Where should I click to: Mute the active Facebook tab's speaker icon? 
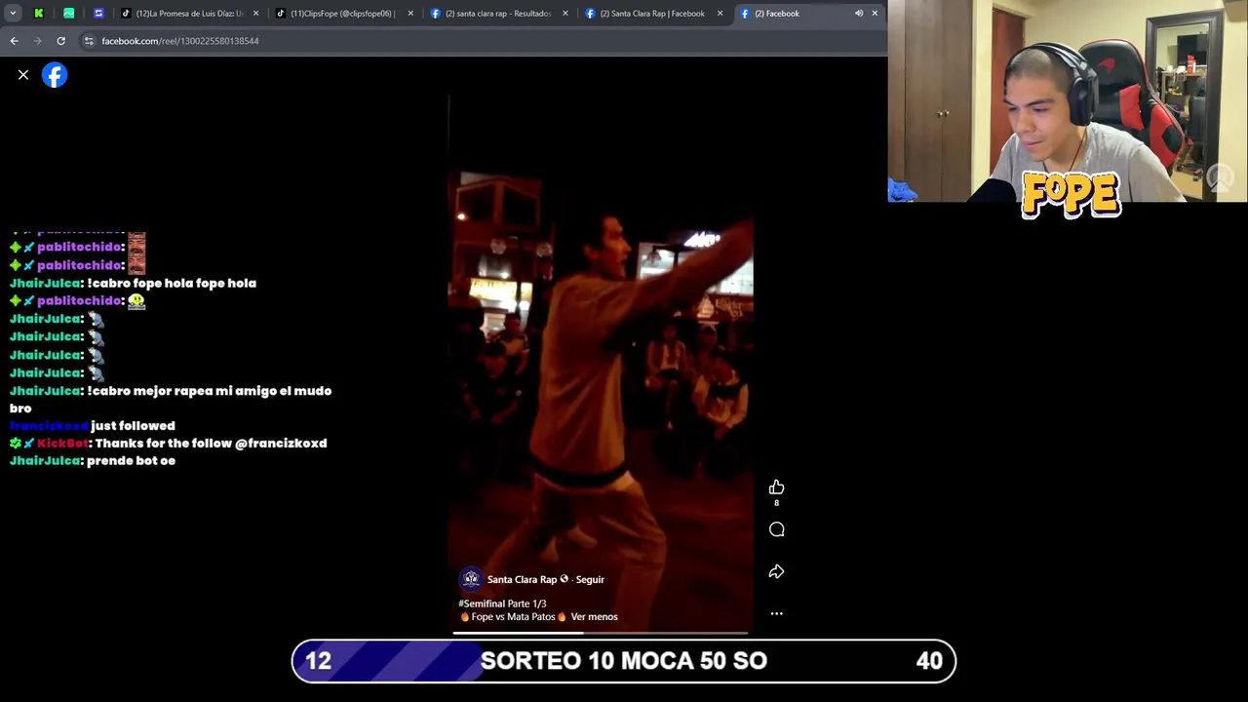859,14
